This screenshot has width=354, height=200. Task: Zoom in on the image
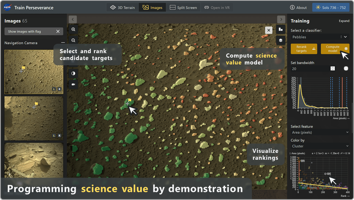pos(73,29)
